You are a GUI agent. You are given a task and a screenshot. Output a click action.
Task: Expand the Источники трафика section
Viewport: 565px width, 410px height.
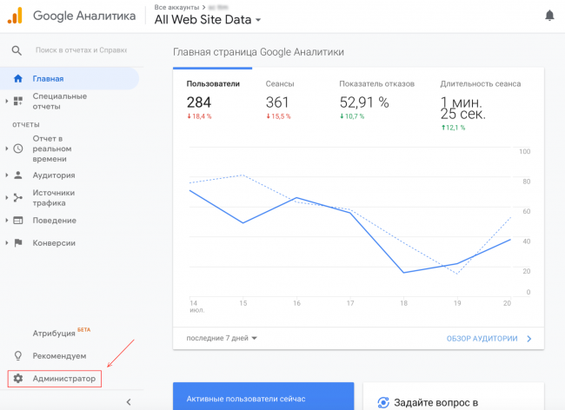(x=7, y=198)
